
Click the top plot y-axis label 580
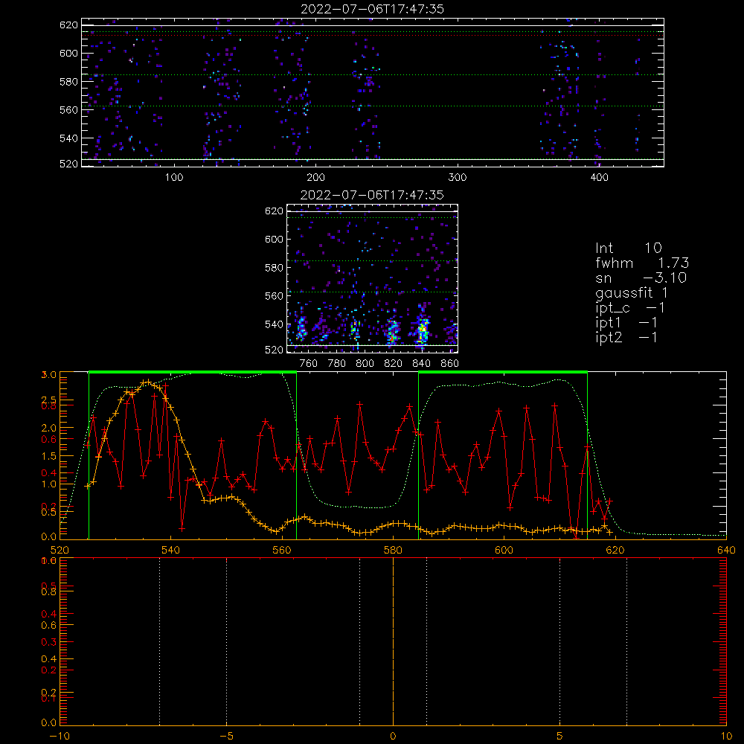pyautogui.click(x=68, y=82)
